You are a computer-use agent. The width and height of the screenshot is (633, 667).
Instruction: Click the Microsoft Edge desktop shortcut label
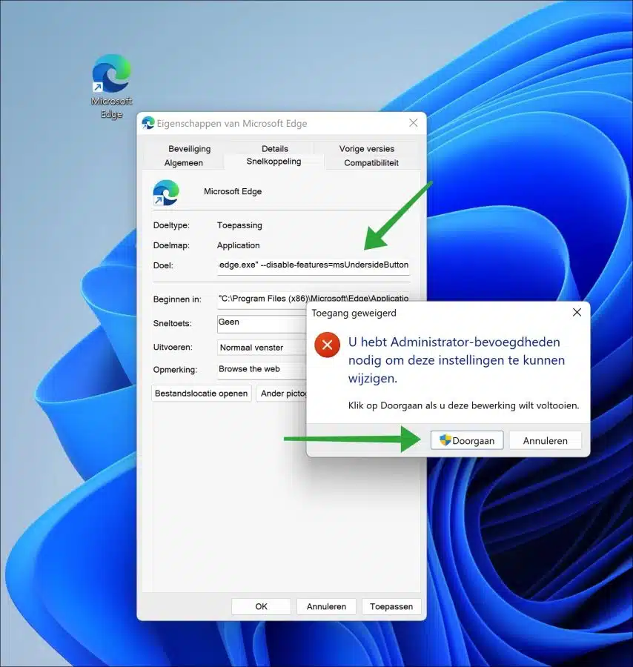click(111, 107)
